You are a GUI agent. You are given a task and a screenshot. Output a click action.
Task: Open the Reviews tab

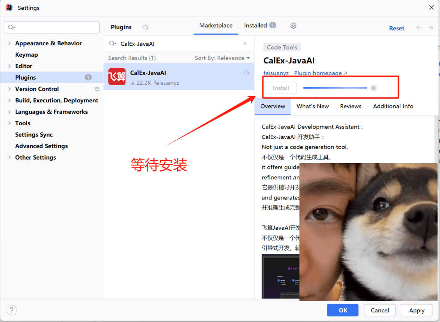point(351,106)
